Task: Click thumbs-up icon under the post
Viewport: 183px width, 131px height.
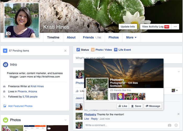Action: pyautogui.click(x=77, y=91)
